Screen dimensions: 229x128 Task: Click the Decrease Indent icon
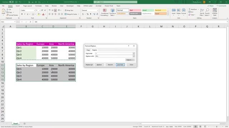tap(59, 14)
